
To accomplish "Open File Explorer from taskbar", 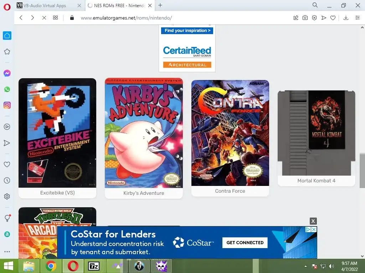I will point(29,266).
